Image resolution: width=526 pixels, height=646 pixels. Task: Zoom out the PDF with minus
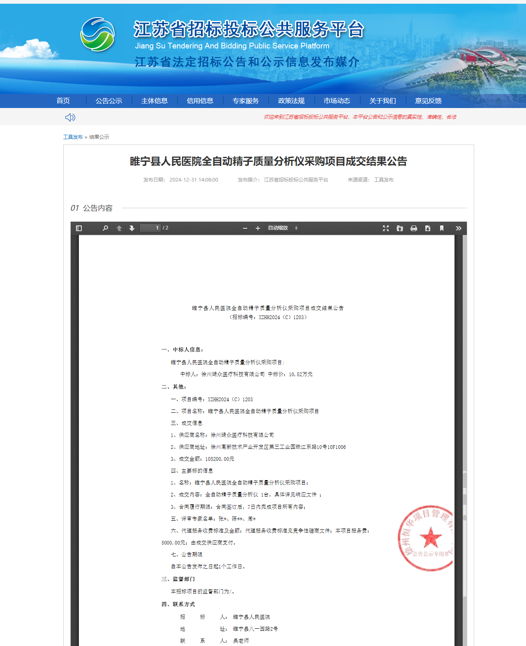pos(245,228)
